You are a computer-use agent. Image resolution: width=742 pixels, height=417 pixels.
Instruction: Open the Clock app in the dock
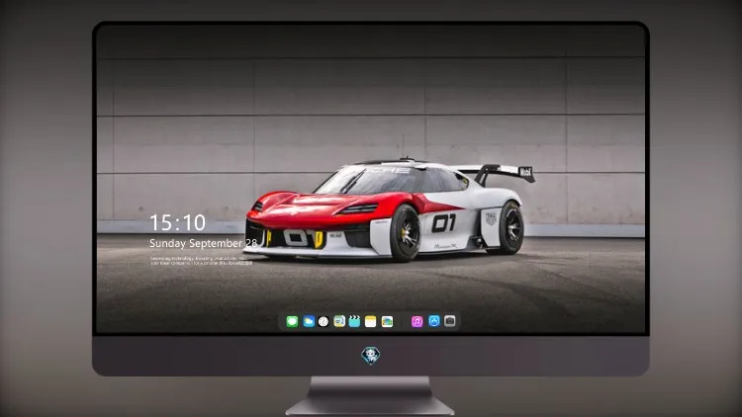coord(324,321)
